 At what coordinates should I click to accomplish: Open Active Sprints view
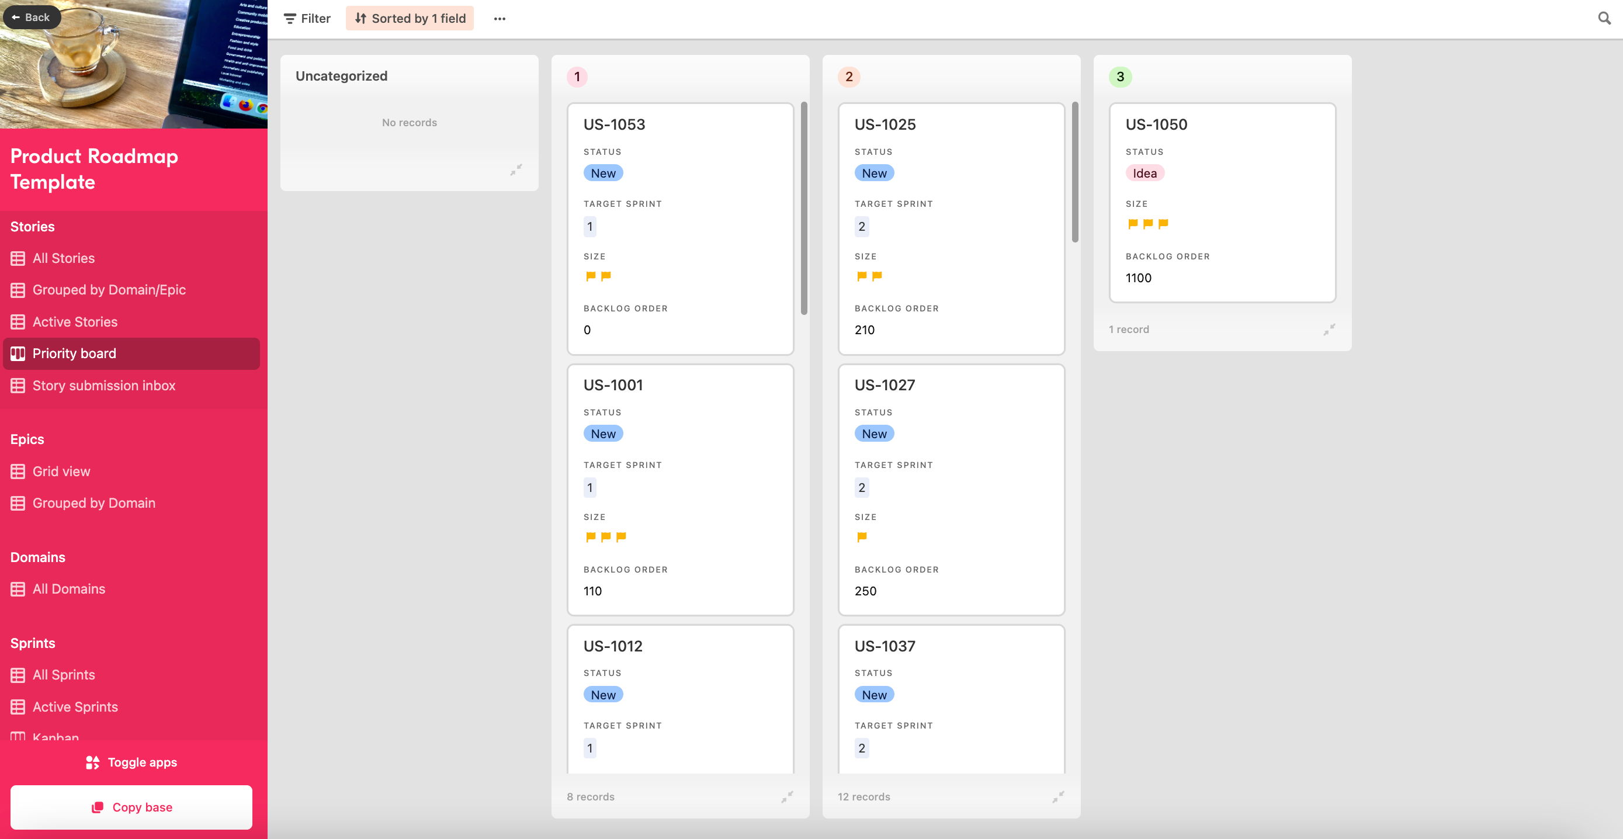[x=75, y=707]
